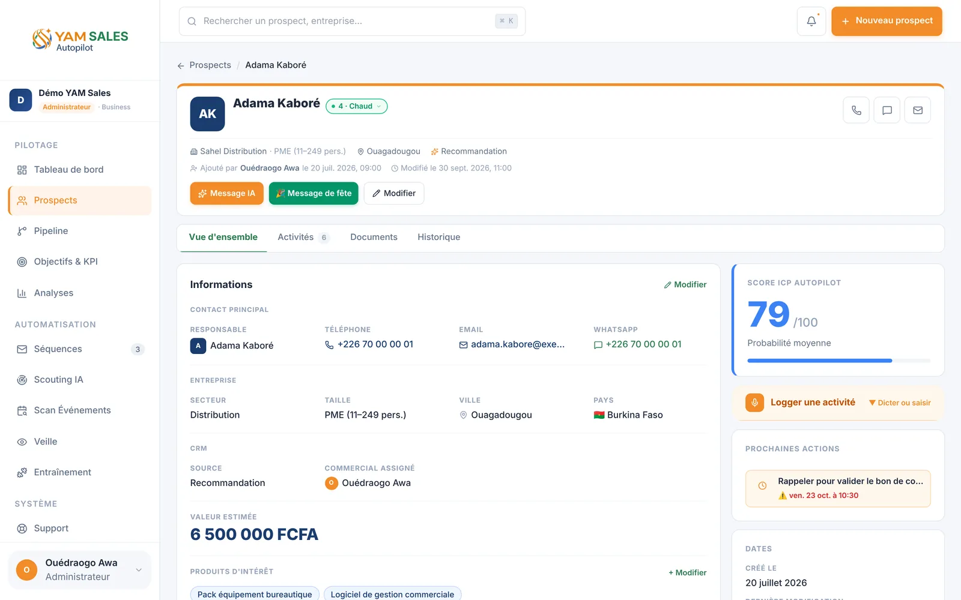Expand Dicter ou saisir option
This screenshot has width=961, height=600.
(900, 403)
